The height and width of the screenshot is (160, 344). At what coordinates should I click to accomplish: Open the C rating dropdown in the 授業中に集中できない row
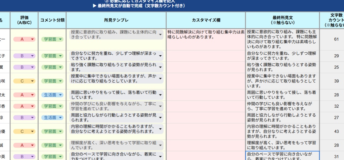(x=24, y=81)
